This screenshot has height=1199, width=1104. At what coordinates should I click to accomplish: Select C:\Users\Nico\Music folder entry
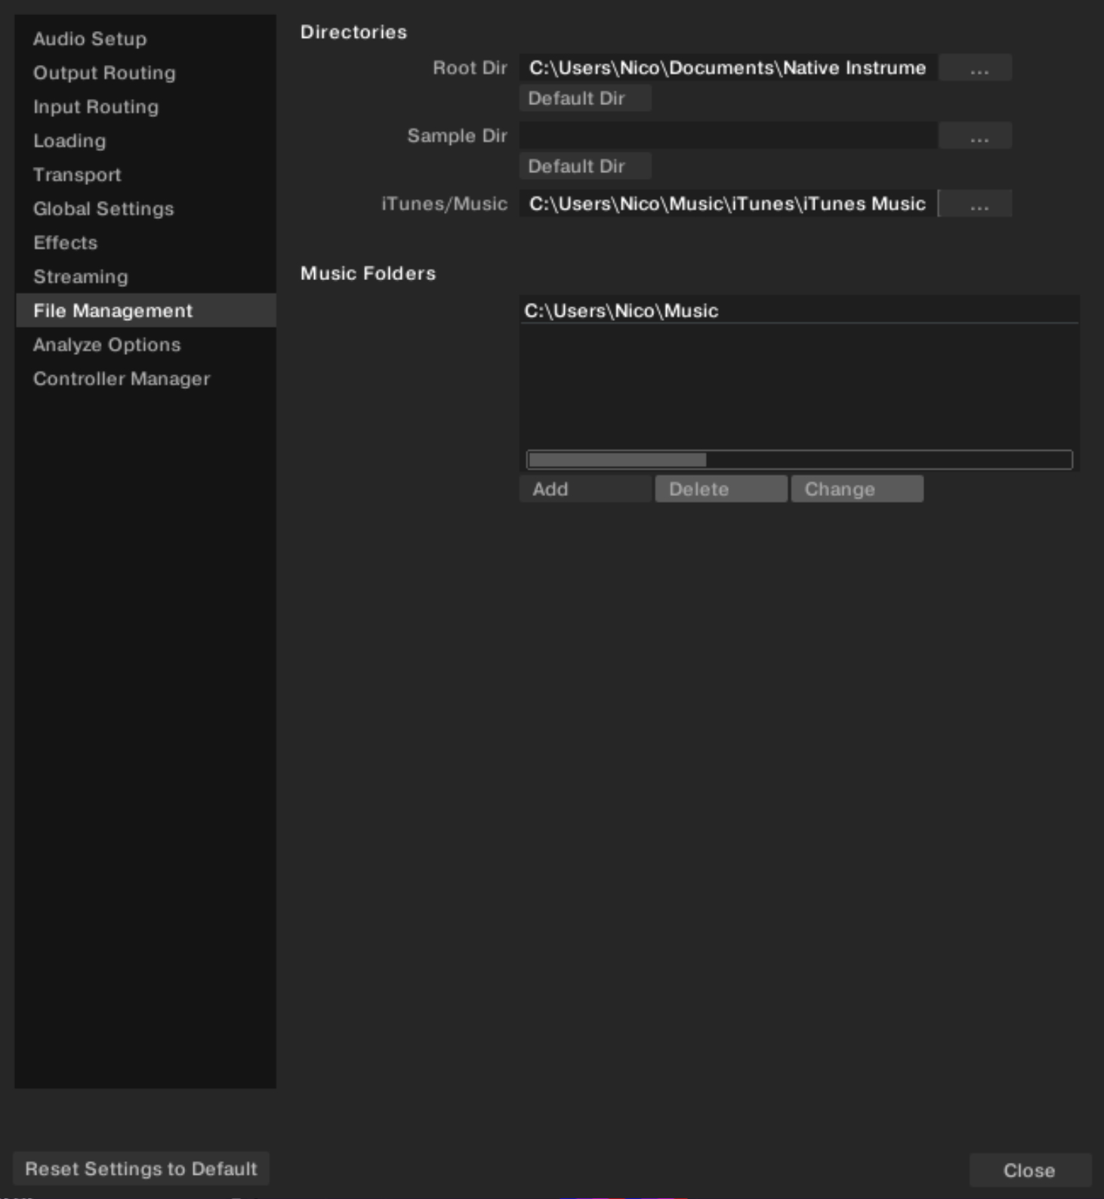(799, 310)
